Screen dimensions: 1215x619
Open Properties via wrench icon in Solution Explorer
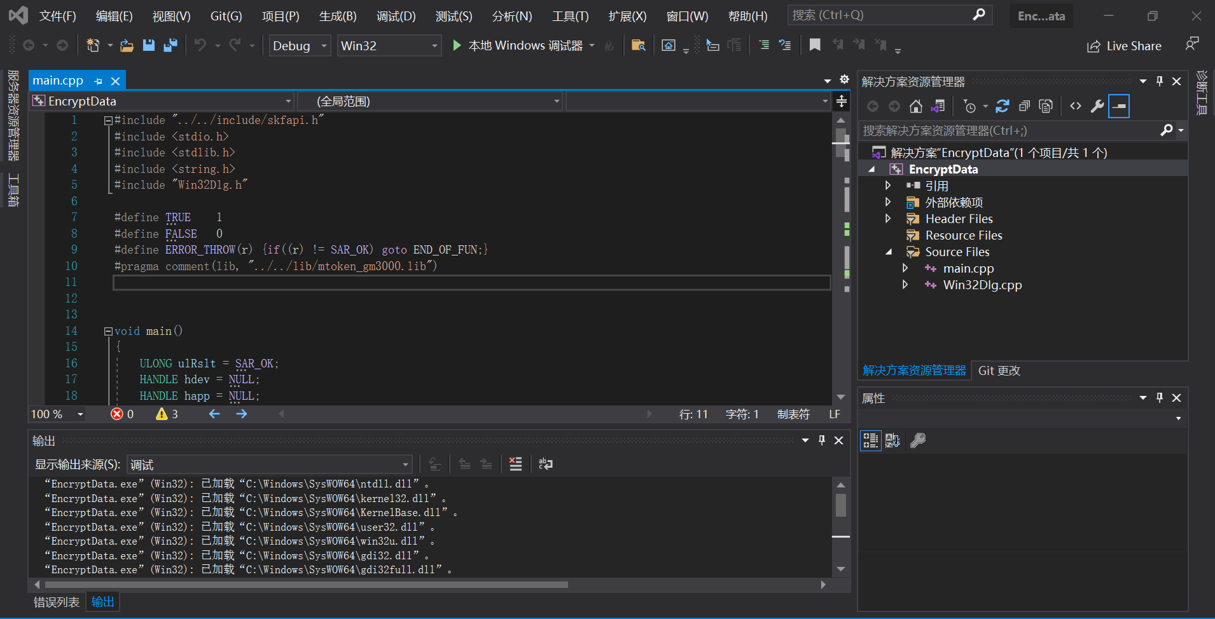1097,106
